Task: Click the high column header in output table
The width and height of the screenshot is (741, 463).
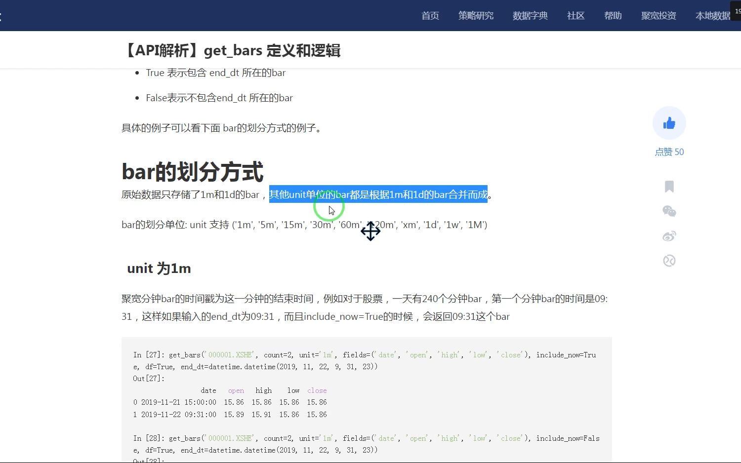Action: [264, 390]
